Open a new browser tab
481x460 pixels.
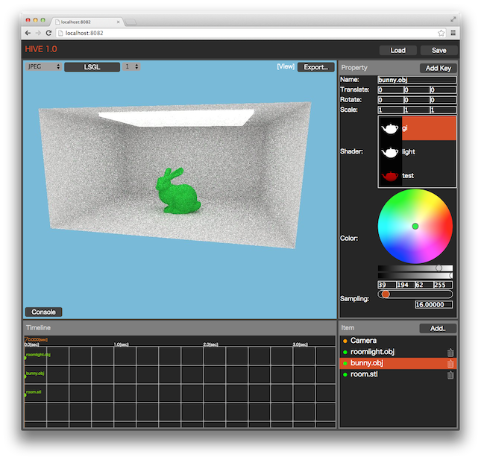tap(131, 22)
